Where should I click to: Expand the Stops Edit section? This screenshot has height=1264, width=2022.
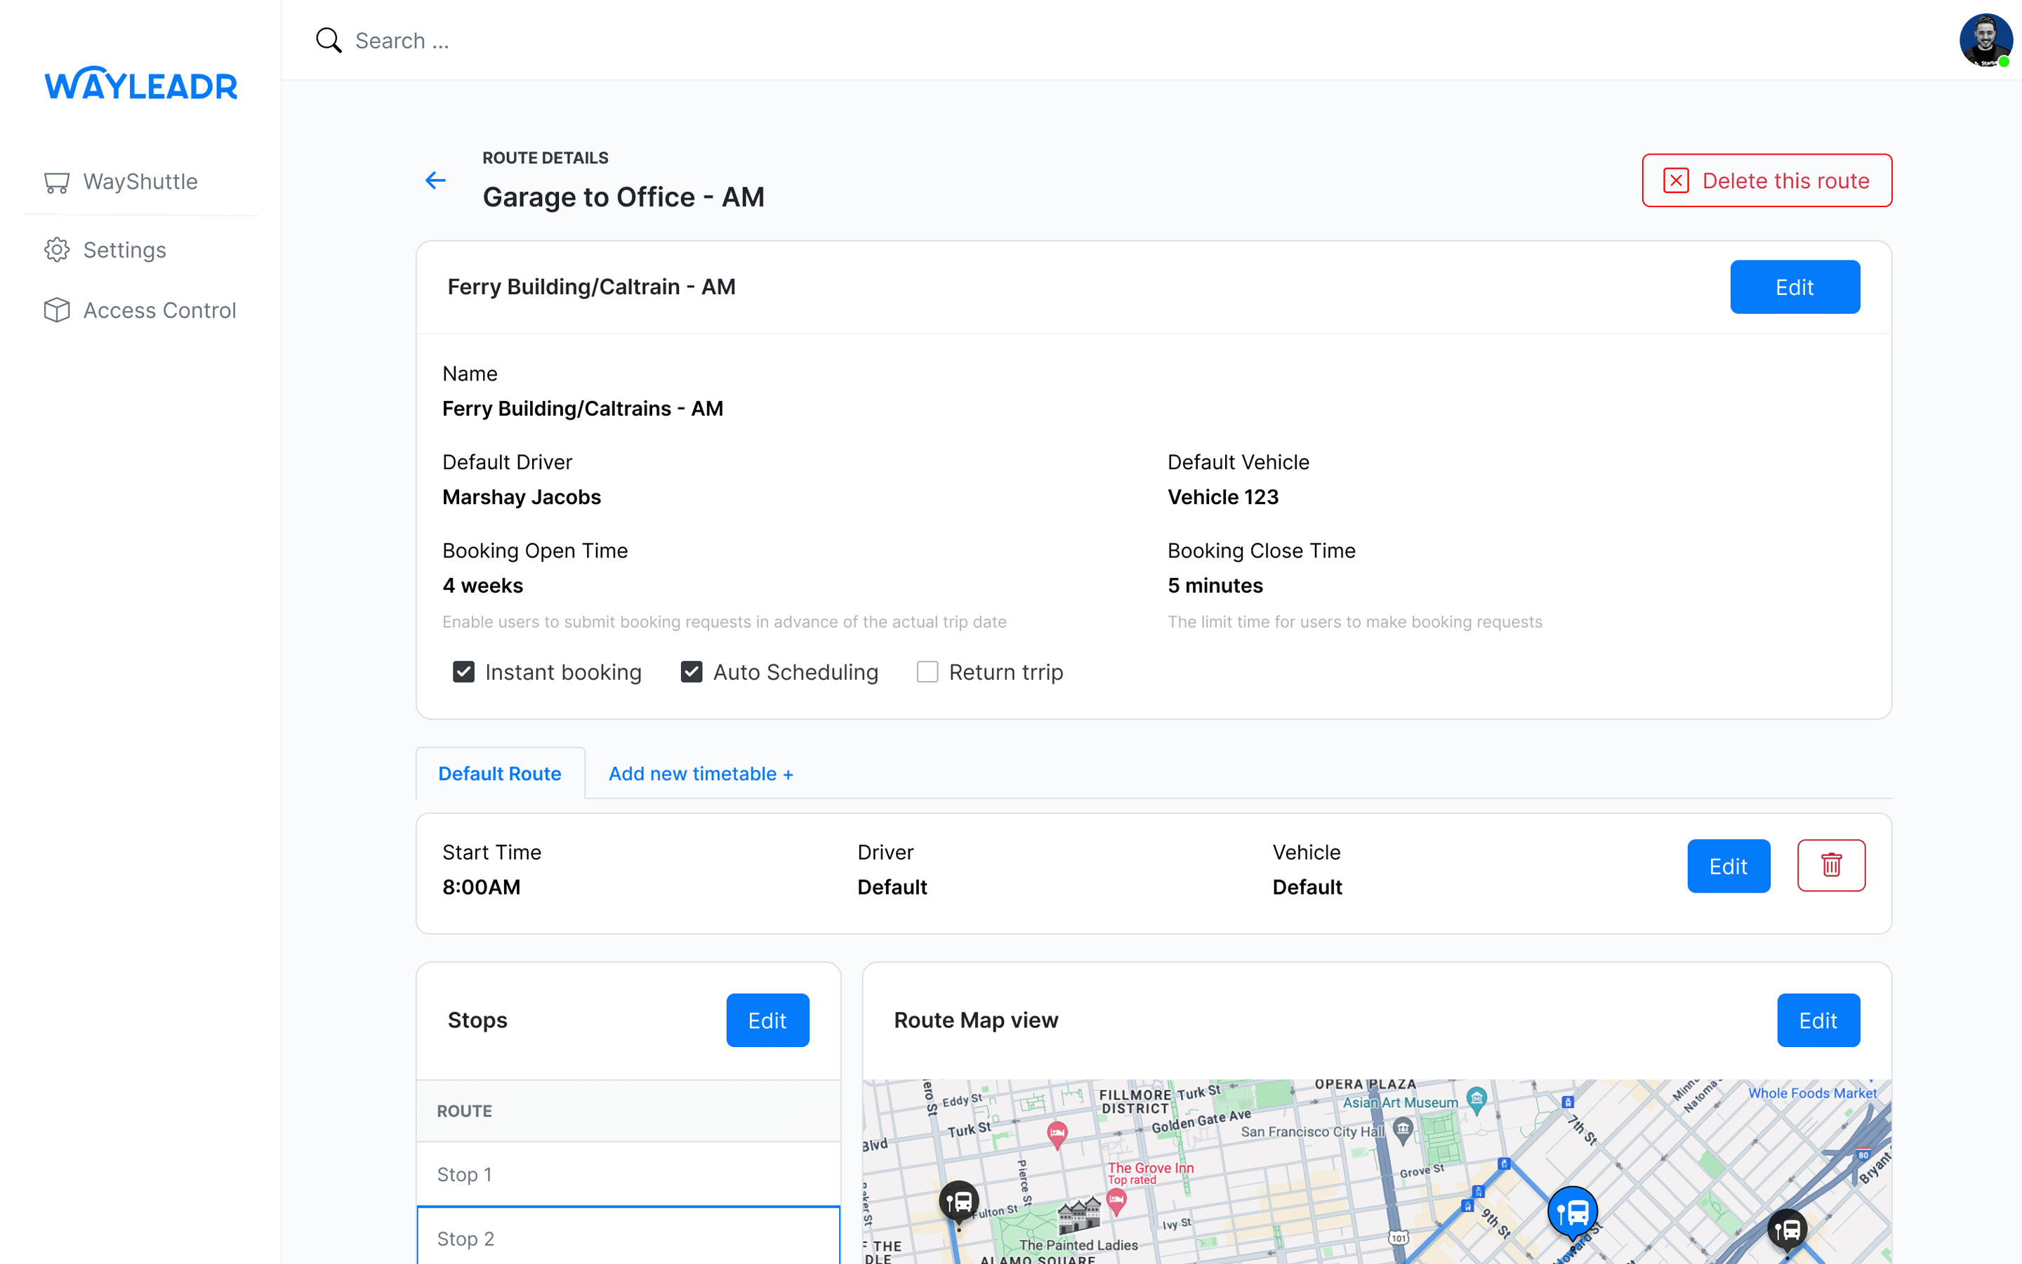(769, 1020)
